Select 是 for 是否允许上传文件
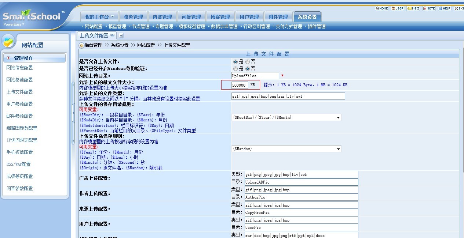Viewport: 464px width, 238px height. tap(235, 62)
